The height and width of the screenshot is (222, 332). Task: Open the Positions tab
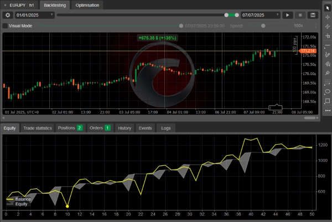pos(70,128)
